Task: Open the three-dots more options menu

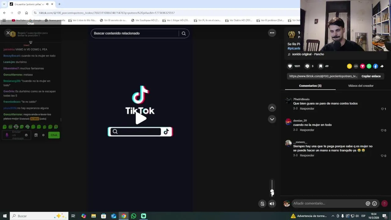Action: click(x=272, y=33)
